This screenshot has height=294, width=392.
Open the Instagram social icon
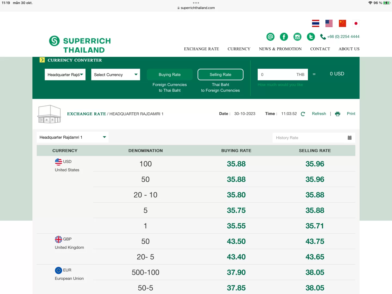(297, 37)
